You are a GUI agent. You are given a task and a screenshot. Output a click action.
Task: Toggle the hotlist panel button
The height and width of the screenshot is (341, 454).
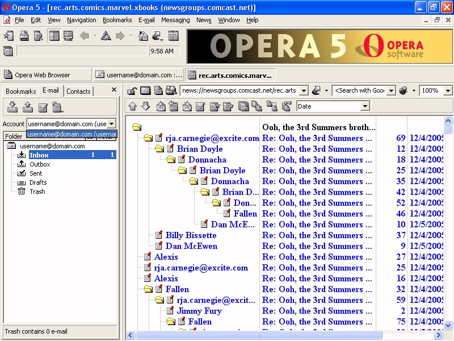[54, 36]
